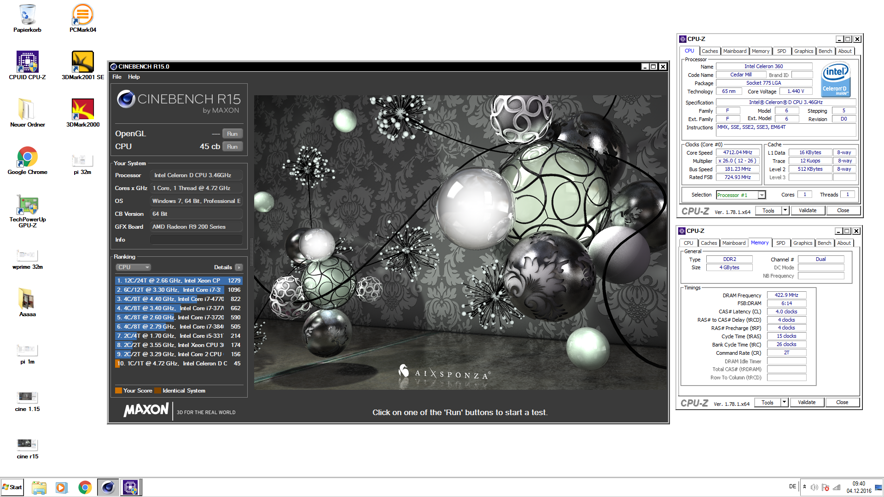This screenshot has height=497, width=884.
Task: Select the 3DMark2001 SE desktop icon
Action: [x=83, y=65]
